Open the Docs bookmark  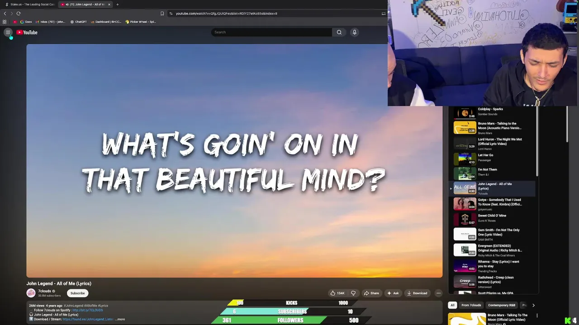point(26,22)
